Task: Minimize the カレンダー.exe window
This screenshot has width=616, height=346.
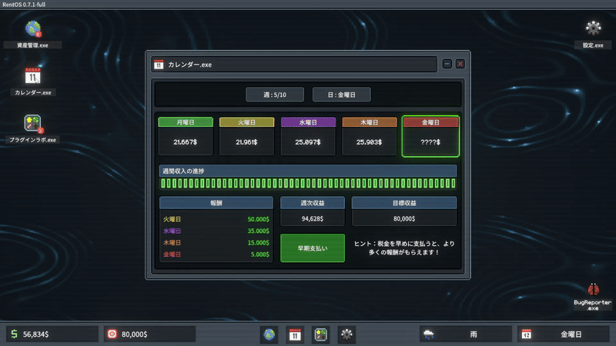Action: (x=447, y=65)
